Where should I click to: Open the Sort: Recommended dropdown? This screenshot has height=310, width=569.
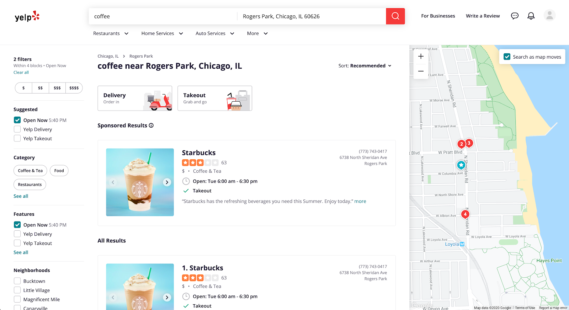point(365,66)
